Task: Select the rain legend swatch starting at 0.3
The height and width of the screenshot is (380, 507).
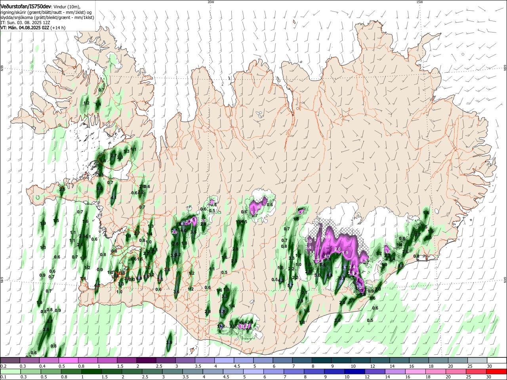Action: click(x=31, y=371)
